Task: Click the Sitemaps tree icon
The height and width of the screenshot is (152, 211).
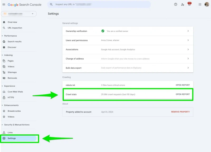Action: click(x=4, y=72)
